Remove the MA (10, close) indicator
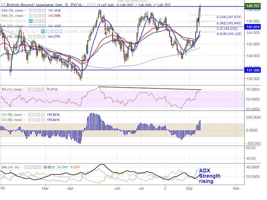 pos(43,36)
